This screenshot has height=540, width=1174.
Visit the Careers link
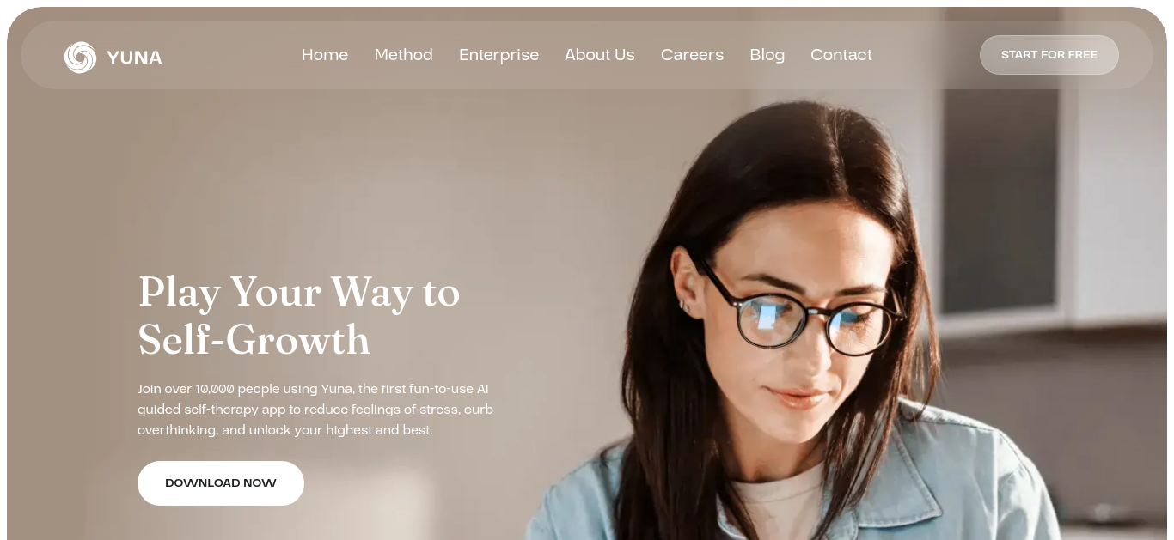tap(693, 55)
